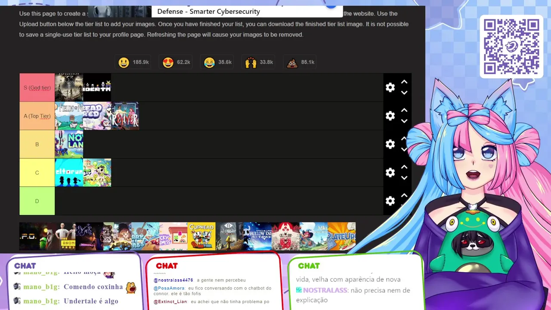Move A (Top Tier) row up
Image resolution: width=551 pixels, height=310 pixels.
404,110
